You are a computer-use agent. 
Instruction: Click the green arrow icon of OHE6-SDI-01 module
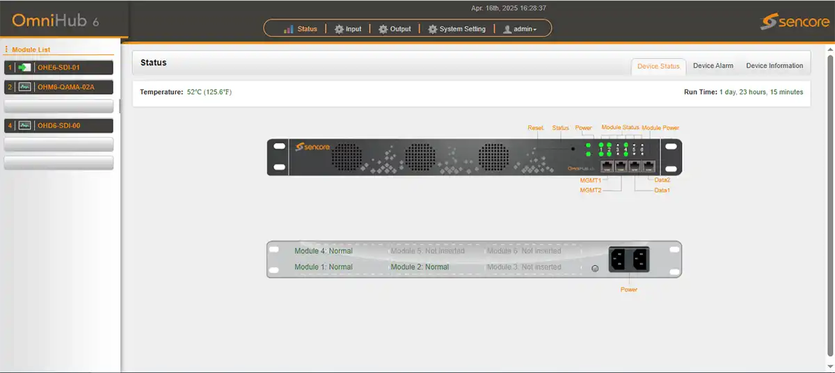click(x=24, y=68)
